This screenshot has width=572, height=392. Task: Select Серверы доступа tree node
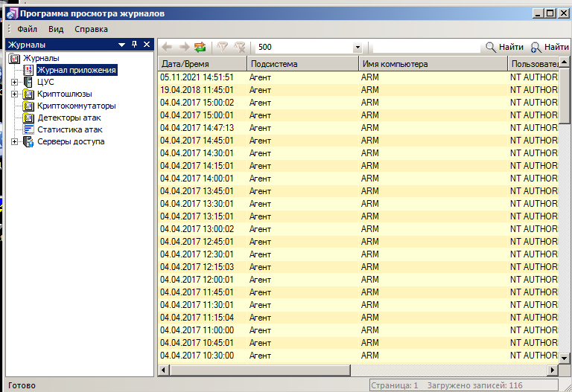pos(71,142)
